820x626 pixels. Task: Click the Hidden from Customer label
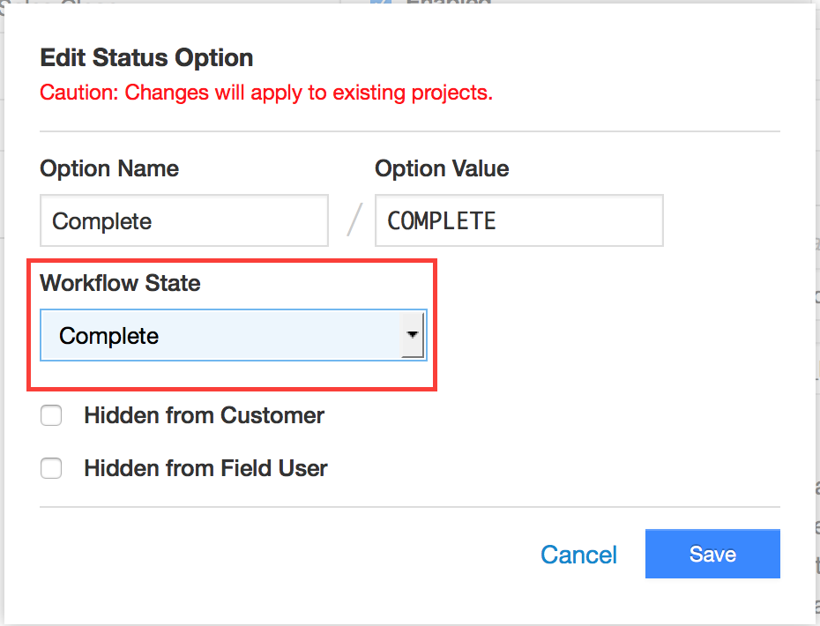tap(204, 415)
